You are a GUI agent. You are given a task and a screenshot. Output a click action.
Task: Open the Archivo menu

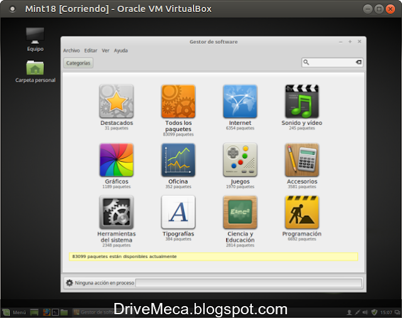[72, 51]
